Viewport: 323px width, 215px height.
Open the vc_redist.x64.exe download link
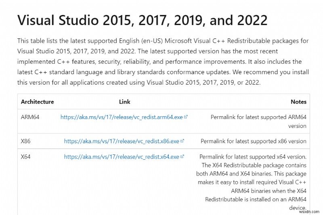click(122, 157)
